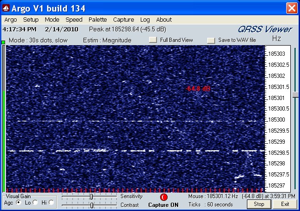The image size is (300, 211).
Task: Open the Argo menu
Action: tap(11, 20)
